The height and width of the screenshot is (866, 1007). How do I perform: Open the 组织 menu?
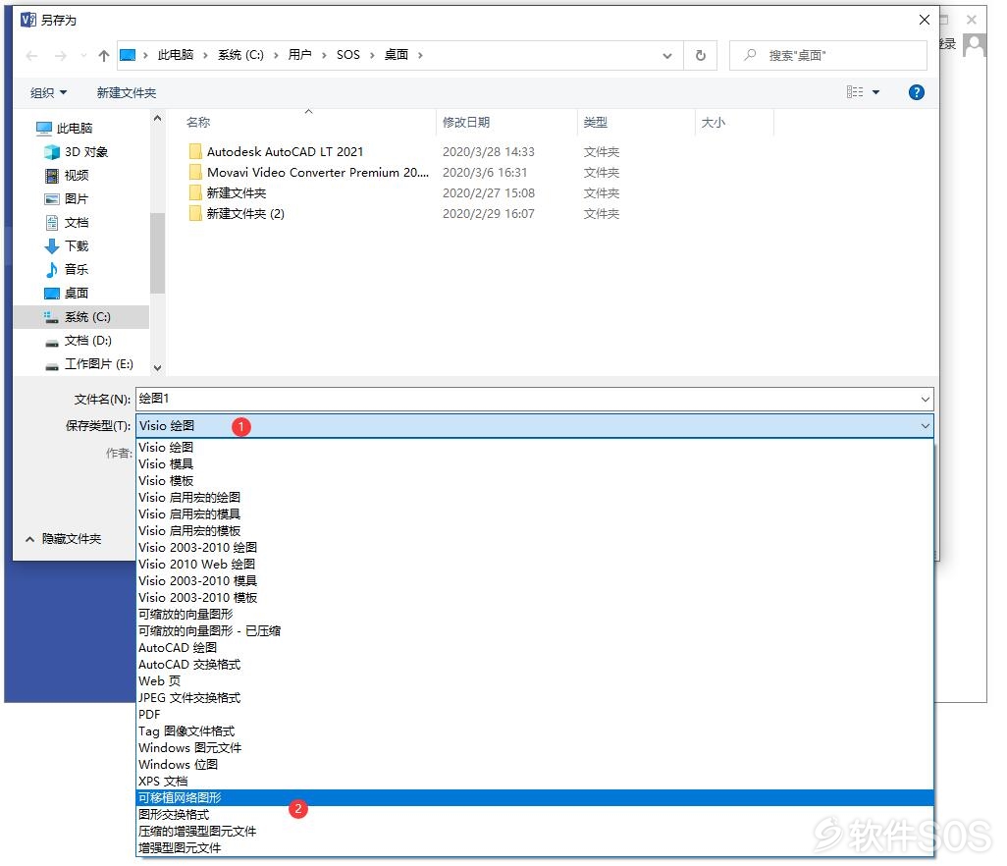click(x=48, y=92)
